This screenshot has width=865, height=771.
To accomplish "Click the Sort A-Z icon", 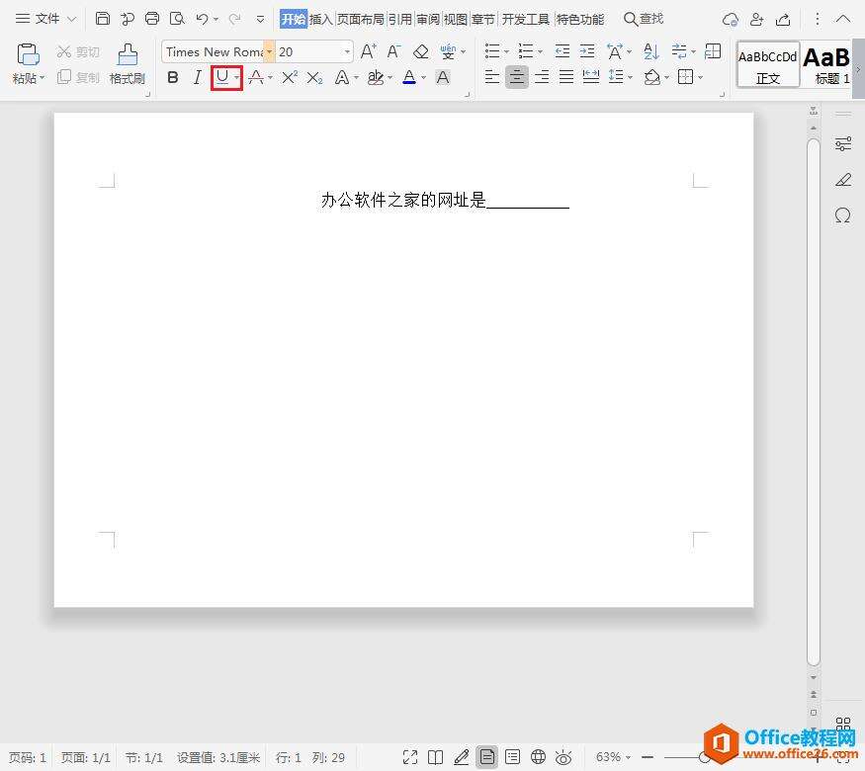I will (x=650, y=51).
